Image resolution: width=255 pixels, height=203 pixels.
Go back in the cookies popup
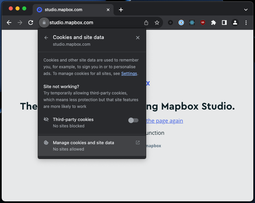[x=46, y=38]
